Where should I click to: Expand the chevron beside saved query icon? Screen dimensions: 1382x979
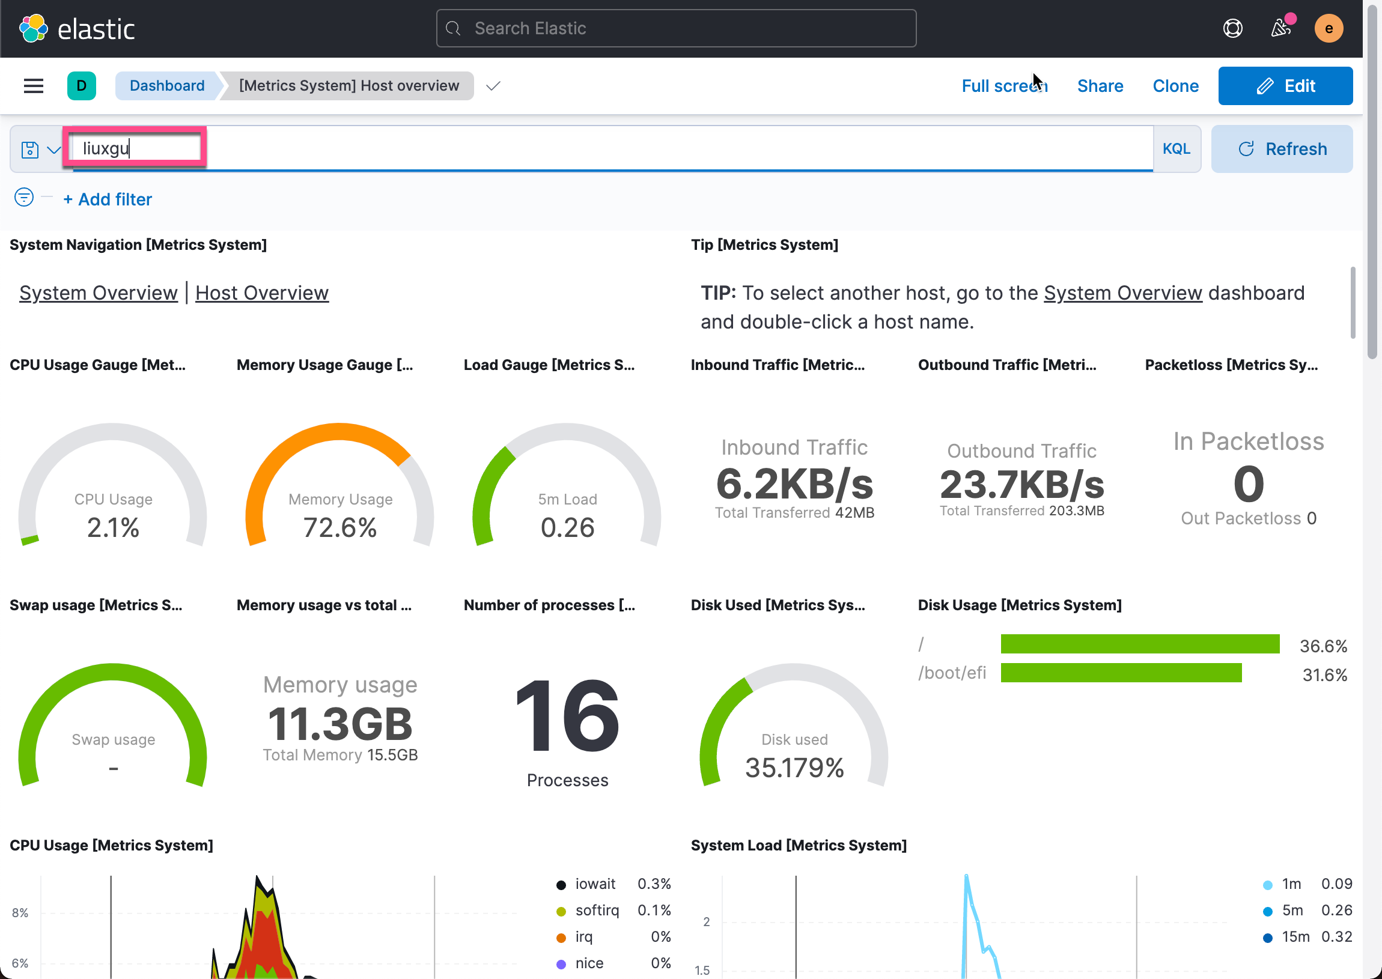coord(53,149)
